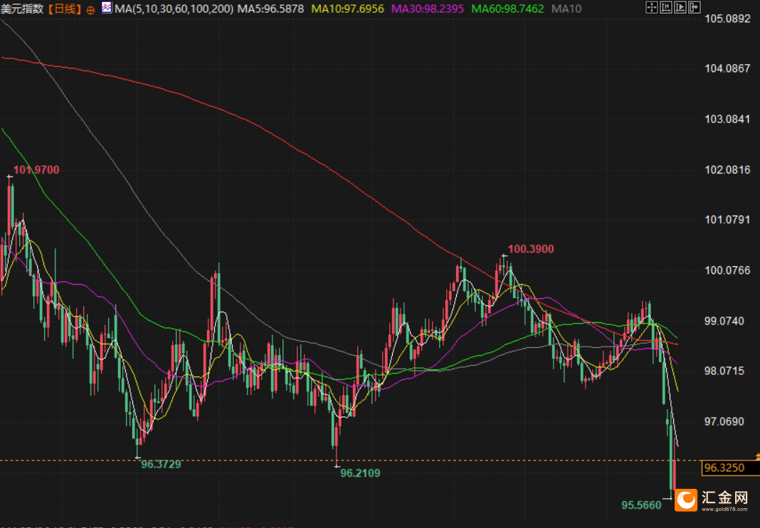Viewport: 760px width, 528px height.
Task: Click the 102.0816 price axis label
Action: click(x=727, y=169)
